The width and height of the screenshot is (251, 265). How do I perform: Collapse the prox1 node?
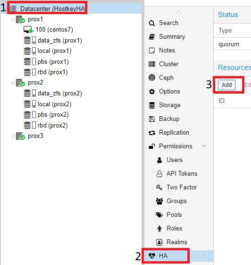pyautogui.click(x=13, y=20)
